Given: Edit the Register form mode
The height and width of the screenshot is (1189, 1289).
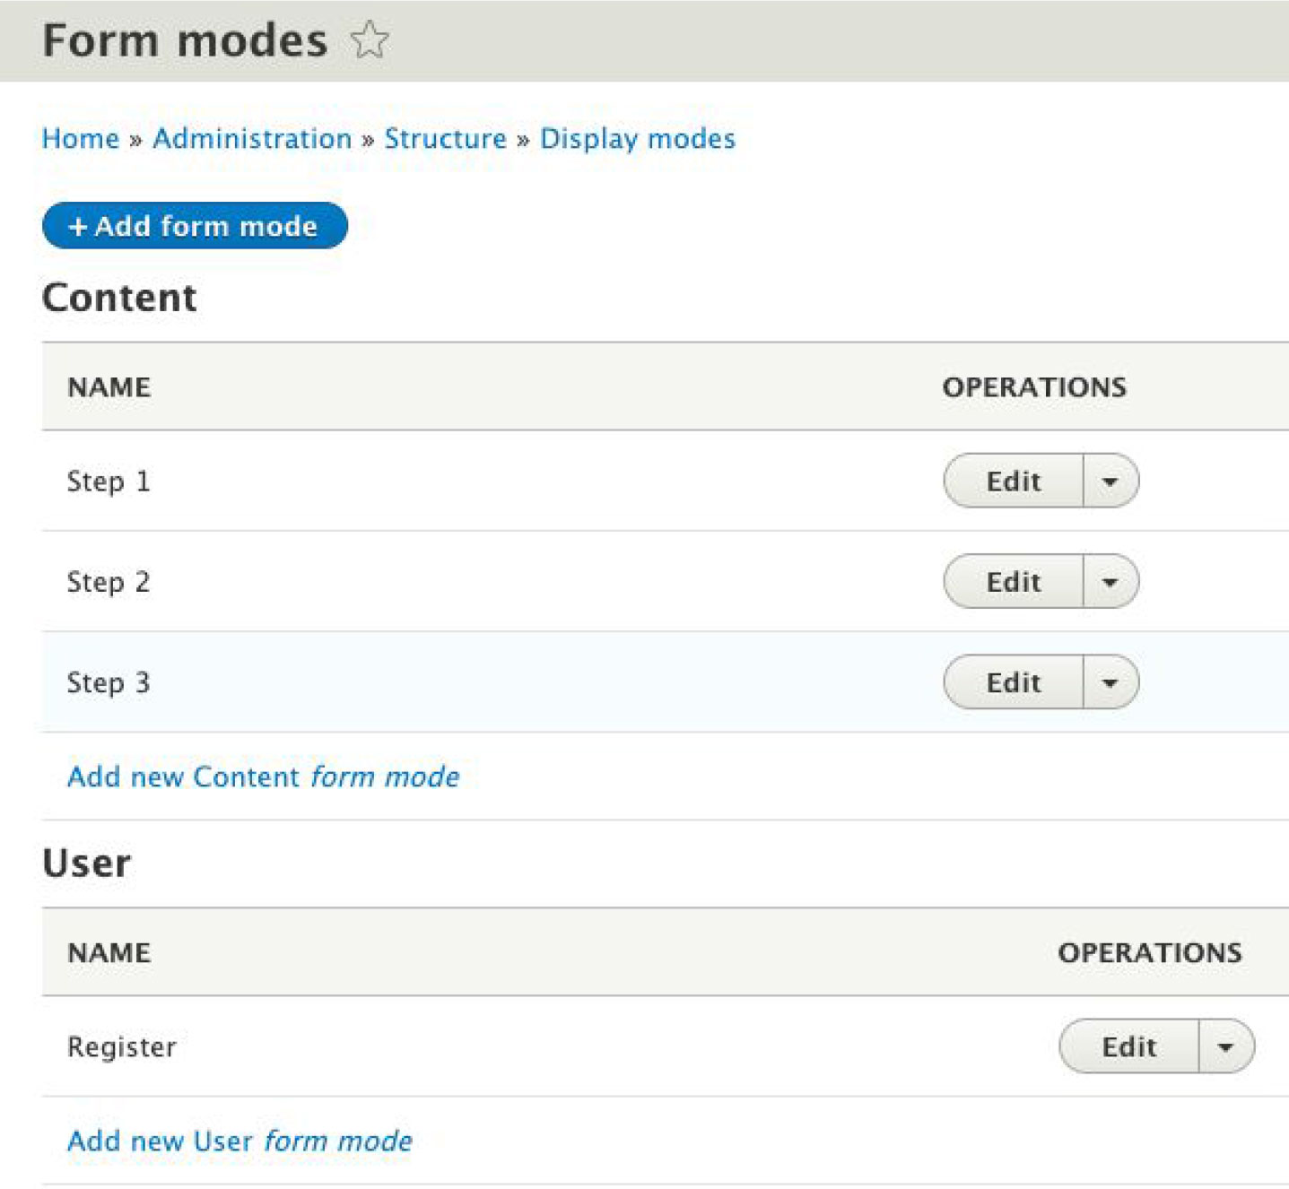Looking at the screenshot, I should pyautogui.click(x=1128, y=1046).
